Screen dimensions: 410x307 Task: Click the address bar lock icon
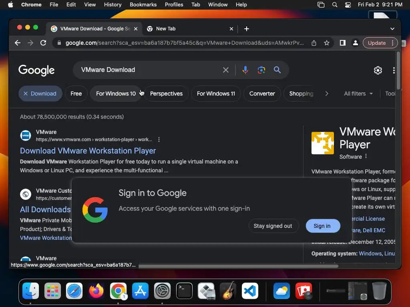59,43
